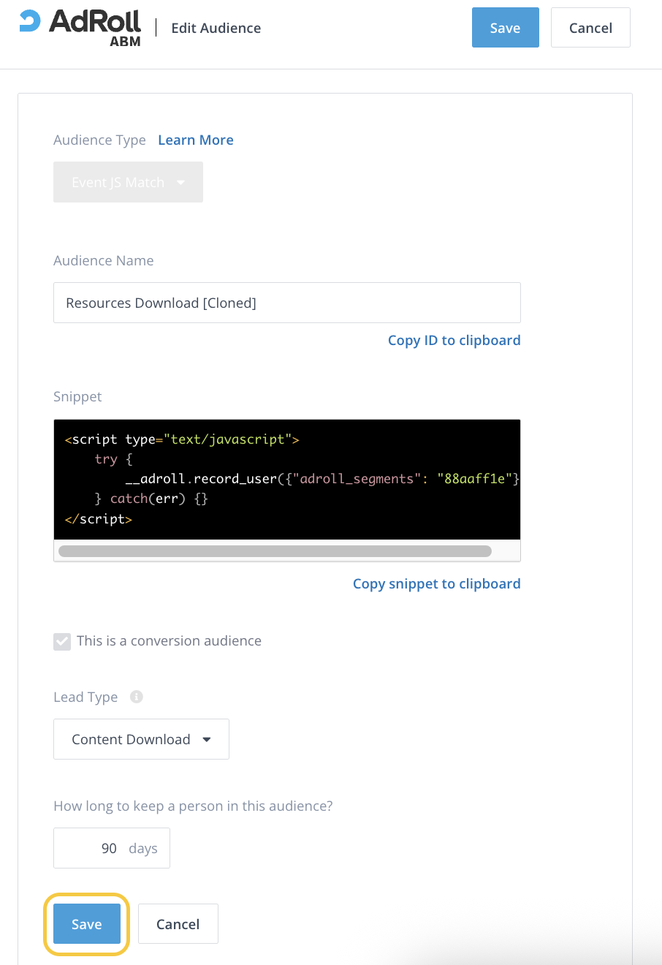Click the snippet horizontal scrollbar
Image resolution: width=662 pixels, height=965 pixels.
coord(275,551)
